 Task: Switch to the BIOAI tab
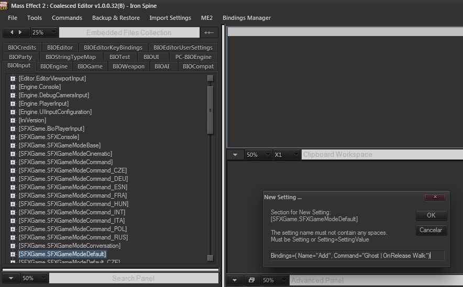tap(162, 66)
